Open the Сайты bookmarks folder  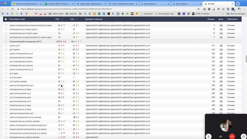(56, 14)
